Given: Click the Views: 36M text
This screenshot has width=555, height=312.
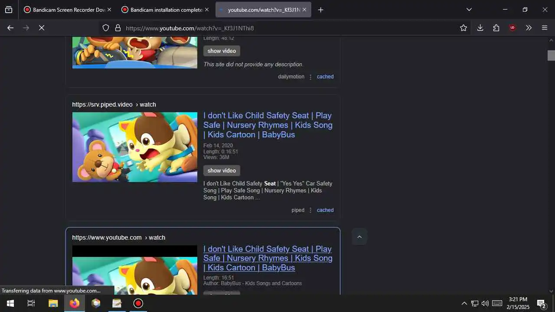Looking at the screenshot, I should 216,157.
